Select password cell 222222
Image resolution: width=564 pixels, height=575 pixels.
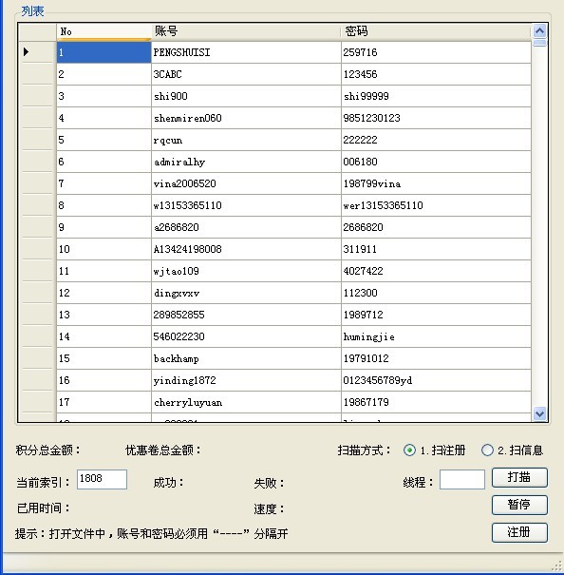436,140
